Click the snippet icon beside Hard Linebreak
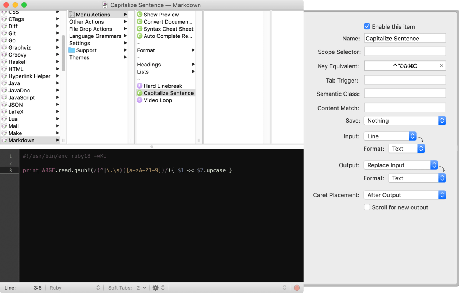This screenshot has width=459, height=293. click(x=140, y=86)
